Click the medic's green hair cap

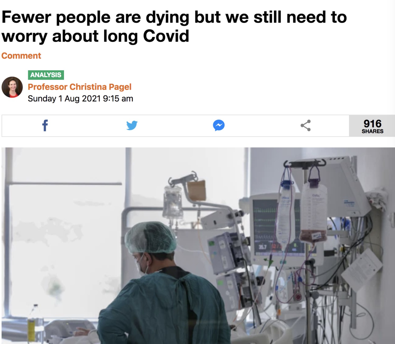tap(150, 238)
